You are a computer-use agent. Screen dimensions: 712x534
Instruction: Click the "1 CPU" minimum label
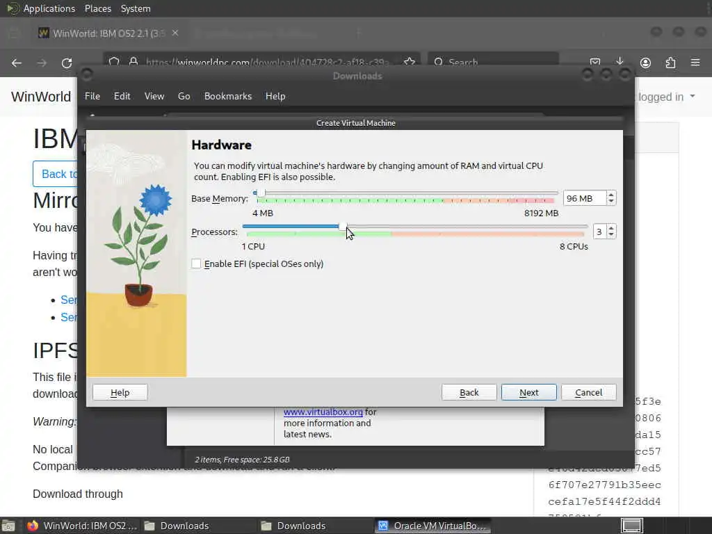(253, 247)
